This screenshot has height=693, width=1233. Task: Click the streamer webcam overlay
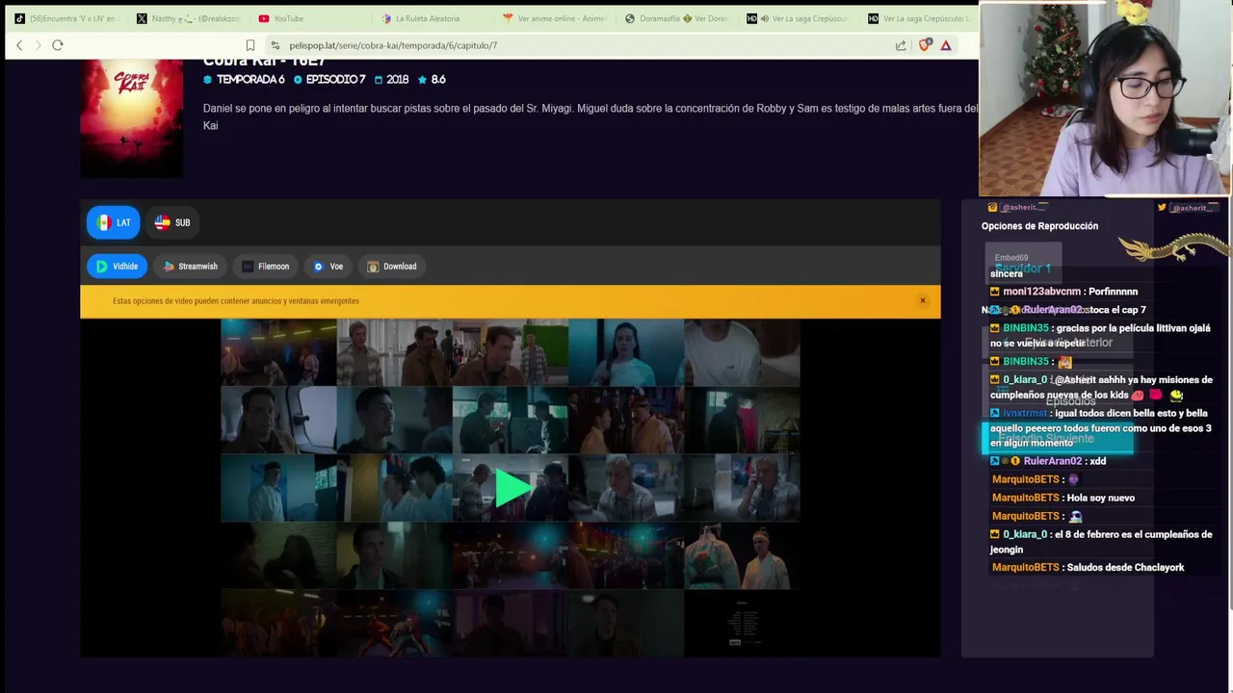[x=1105, y=99]
